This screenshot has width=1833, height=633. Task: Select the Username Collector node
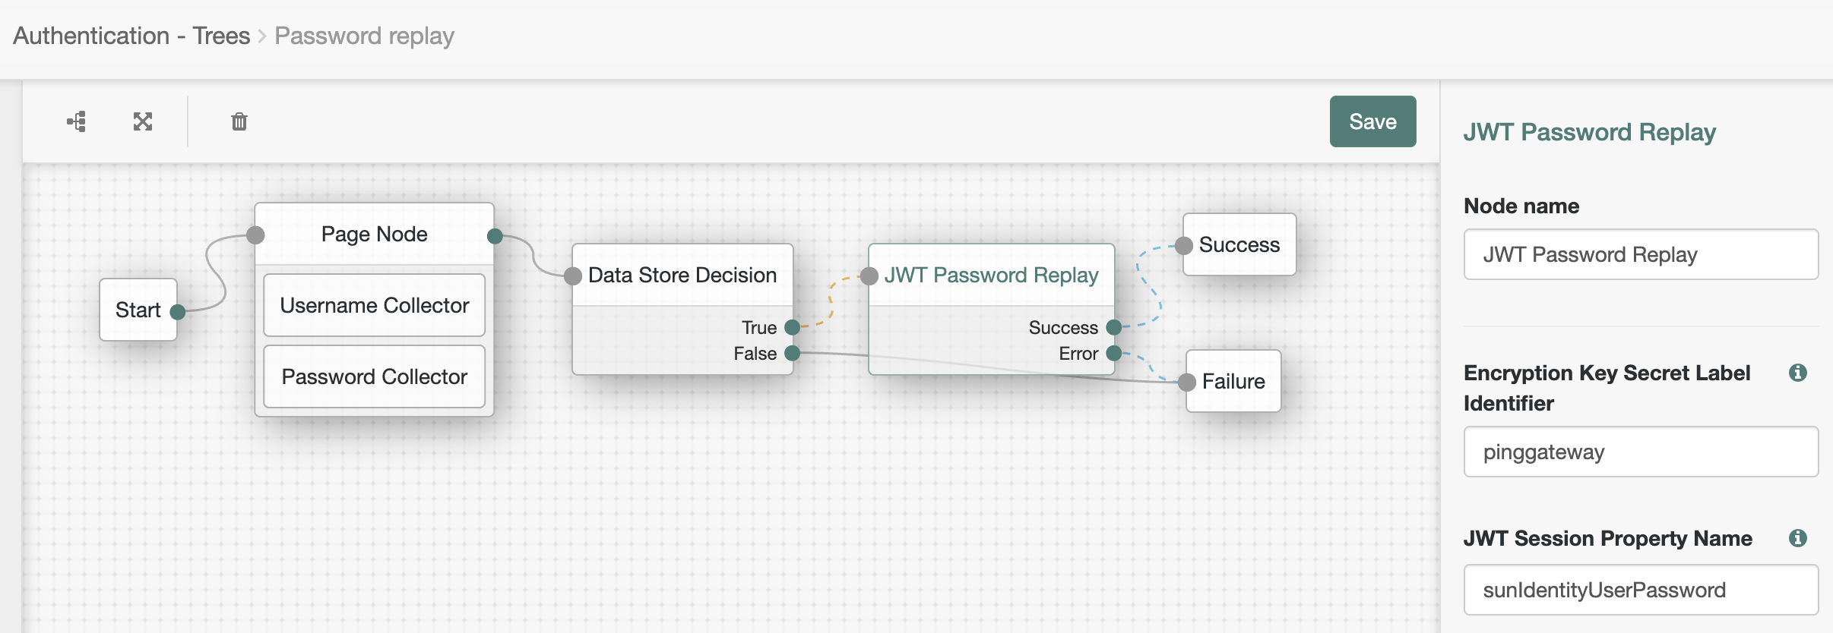click(374, 305)
